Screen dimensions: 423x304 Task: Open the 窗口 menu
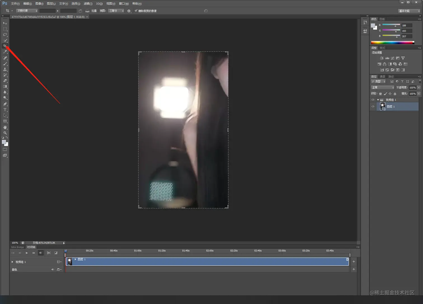(x=124, y=4)
